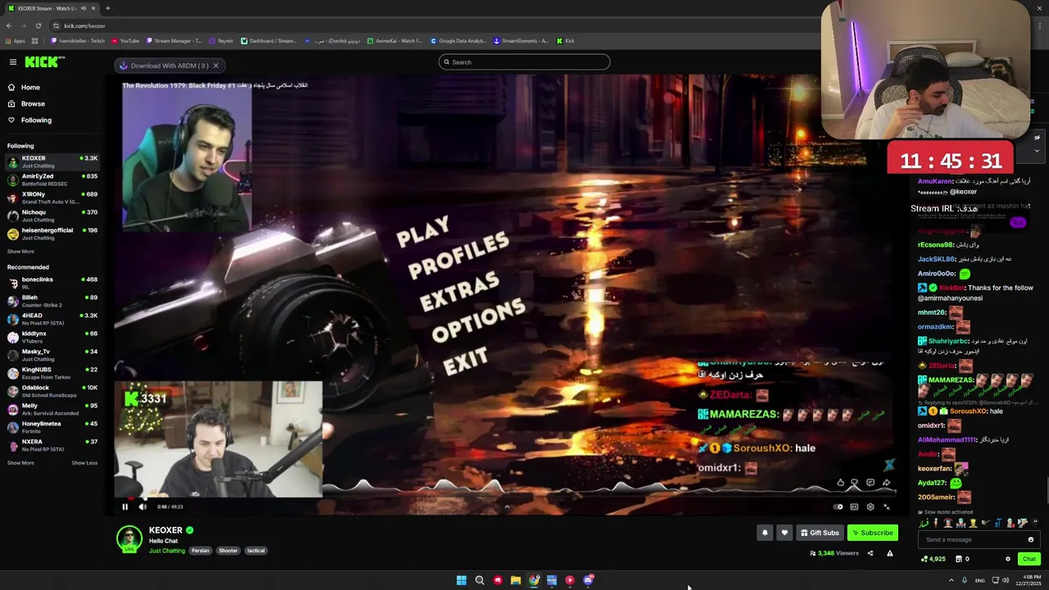Open Google Data Analytics bookmark
The width and height of the screenshot is (1049, 590).
point(458,41)
